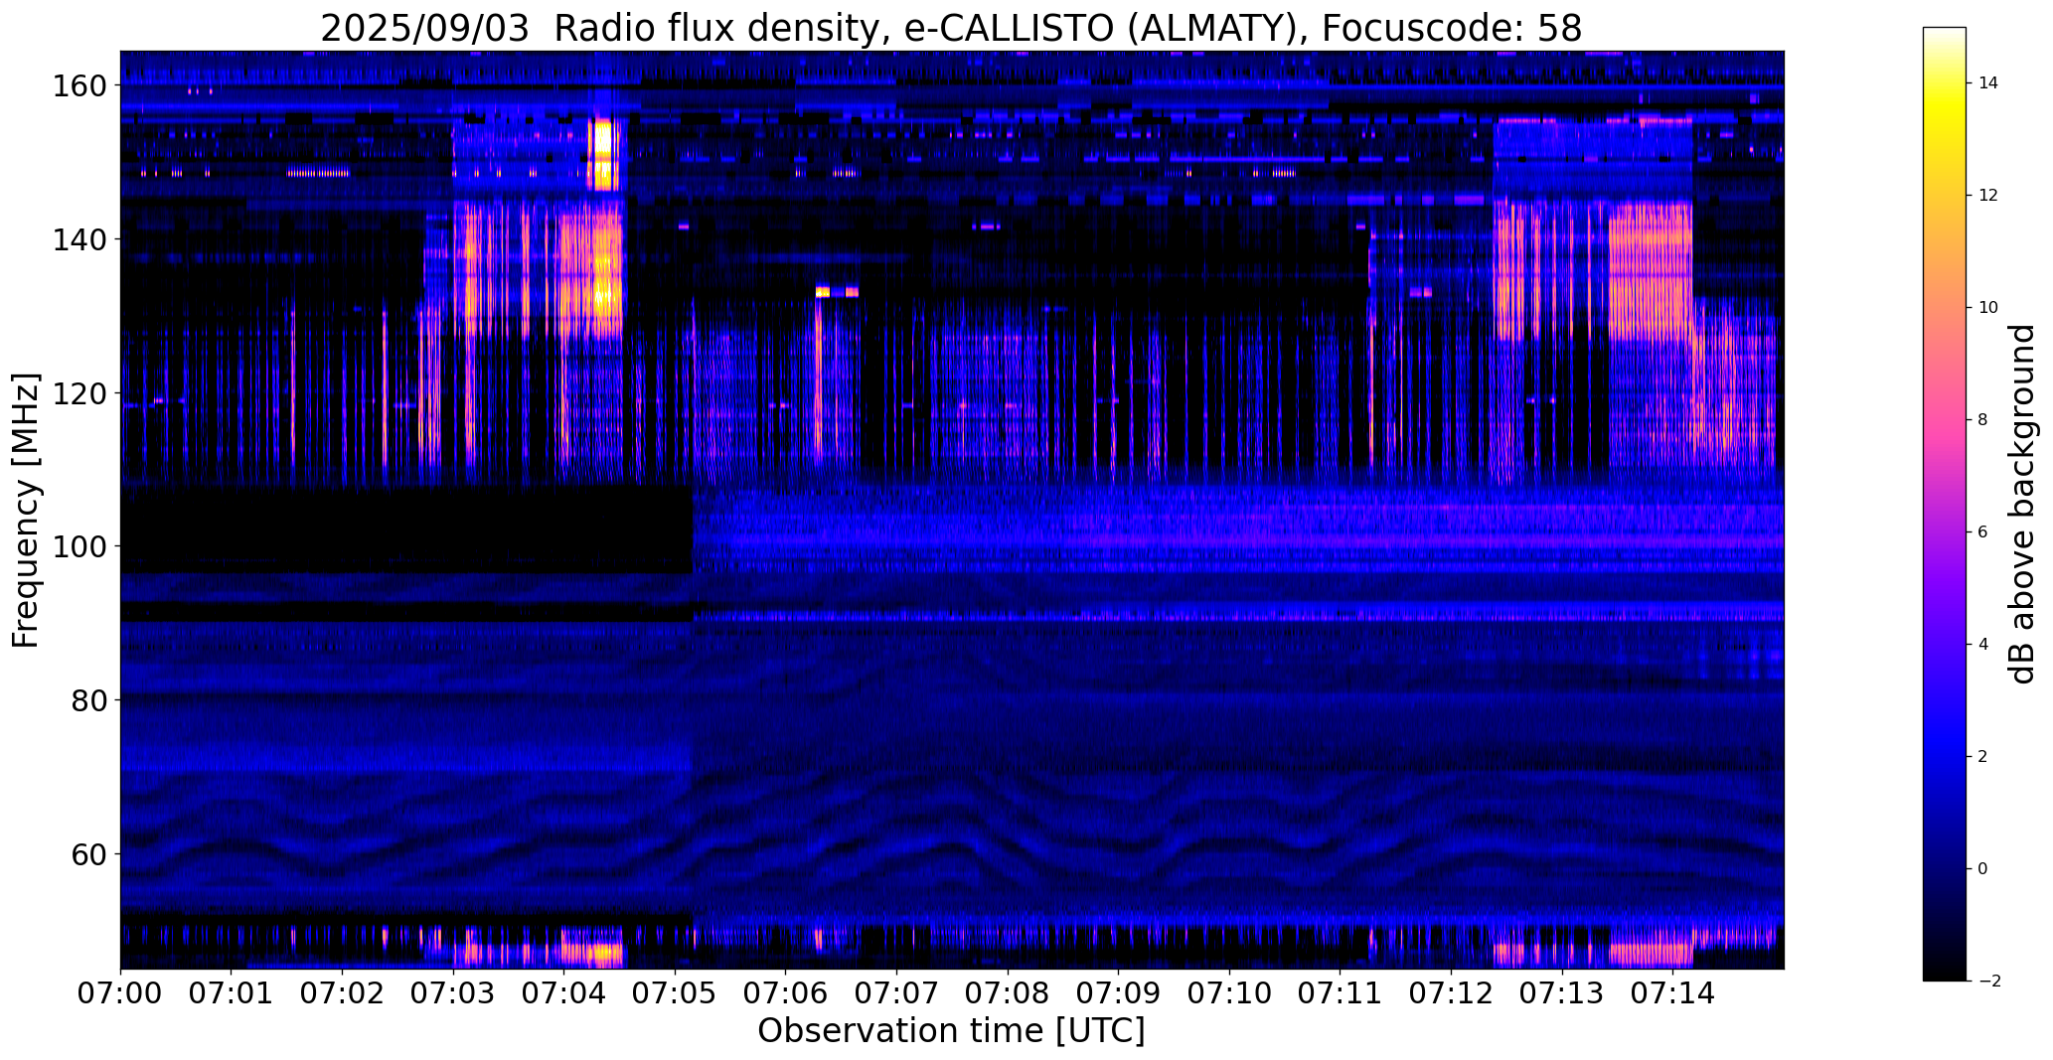The height and width of the screenshot is (1060, 2053).
Task: Click the colorbar tick label 4
Action: pyautogui.click(x=1983, y=645)
